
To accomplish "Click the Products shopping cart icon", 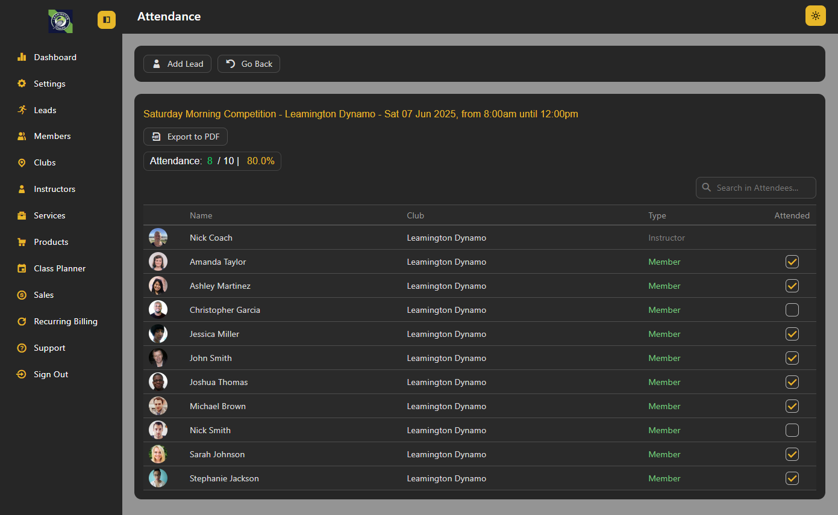I will click(x=22, y=242).
